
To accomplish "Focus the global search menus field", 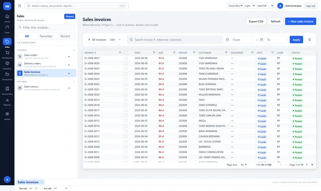I will [x=77, y=6].
